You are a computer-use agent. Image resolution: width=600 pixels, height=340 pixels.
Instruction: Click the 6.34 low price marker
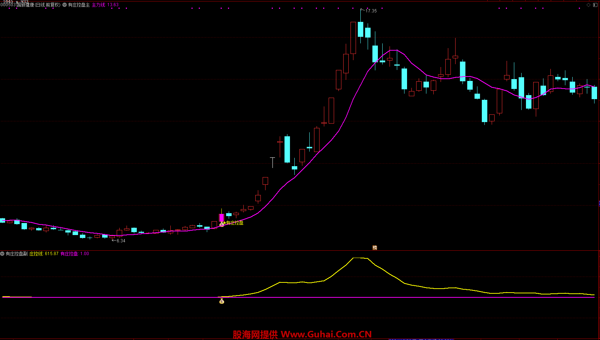(x=121, y=241)
